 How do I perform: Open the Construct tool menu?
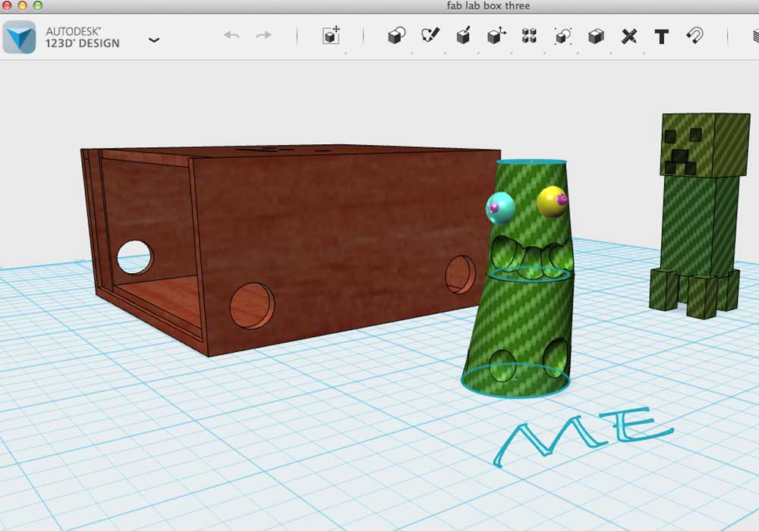click(464, 36)
